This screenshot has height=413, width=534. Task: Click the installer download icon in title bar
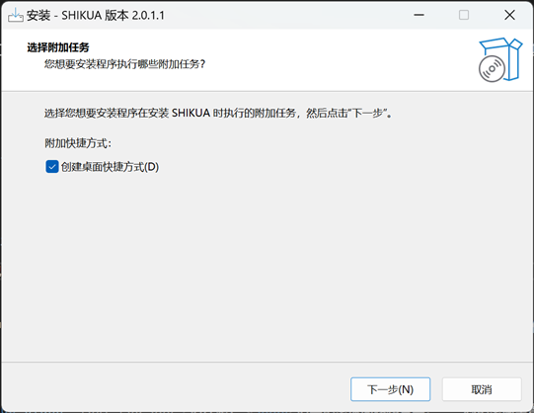click(x=16, y=15)
